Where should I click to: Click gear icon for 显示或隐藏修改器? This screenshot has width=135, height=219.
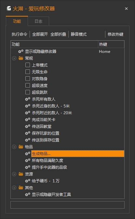point(21,51)
